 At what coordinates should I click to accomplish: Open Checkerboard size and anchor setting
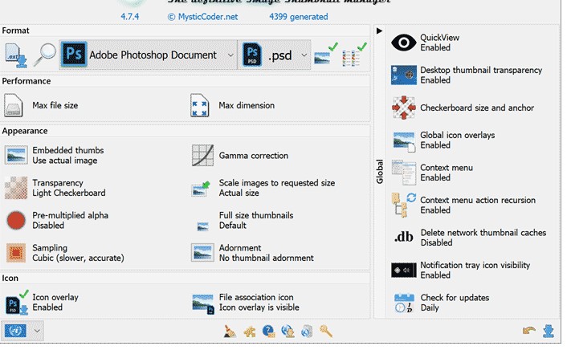click(477, 108)
